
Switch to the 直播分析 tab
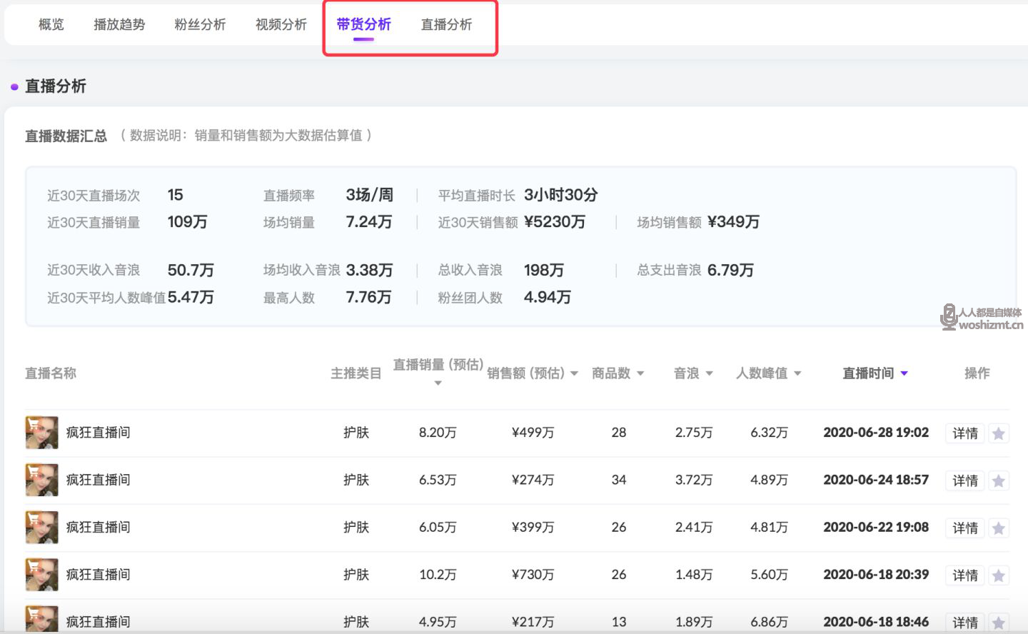pyautogui.click(x=446, y=24)
